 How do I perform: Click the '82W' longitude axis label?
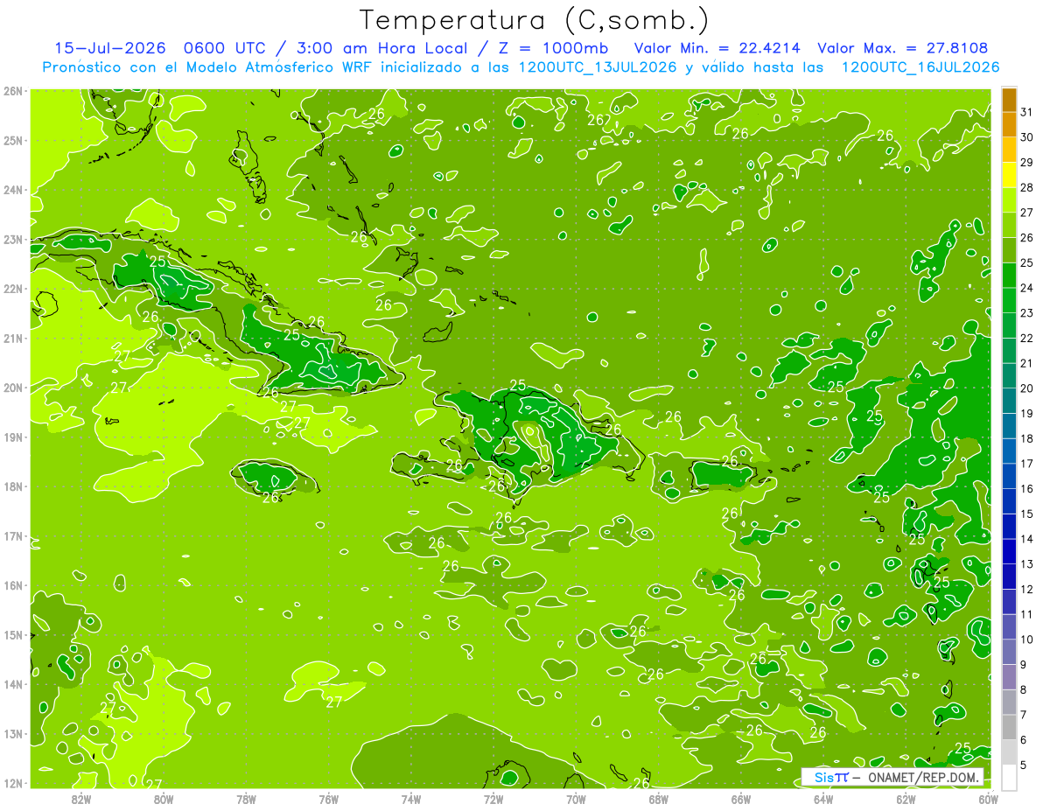pyautogui.click(x=81, y=799)
